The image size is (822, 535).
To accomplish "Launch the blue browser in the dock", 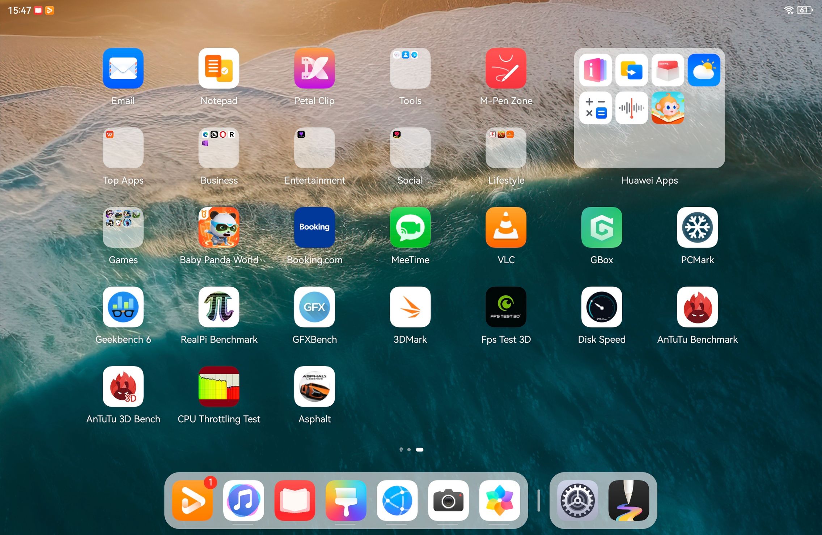I will click(397, 501).
